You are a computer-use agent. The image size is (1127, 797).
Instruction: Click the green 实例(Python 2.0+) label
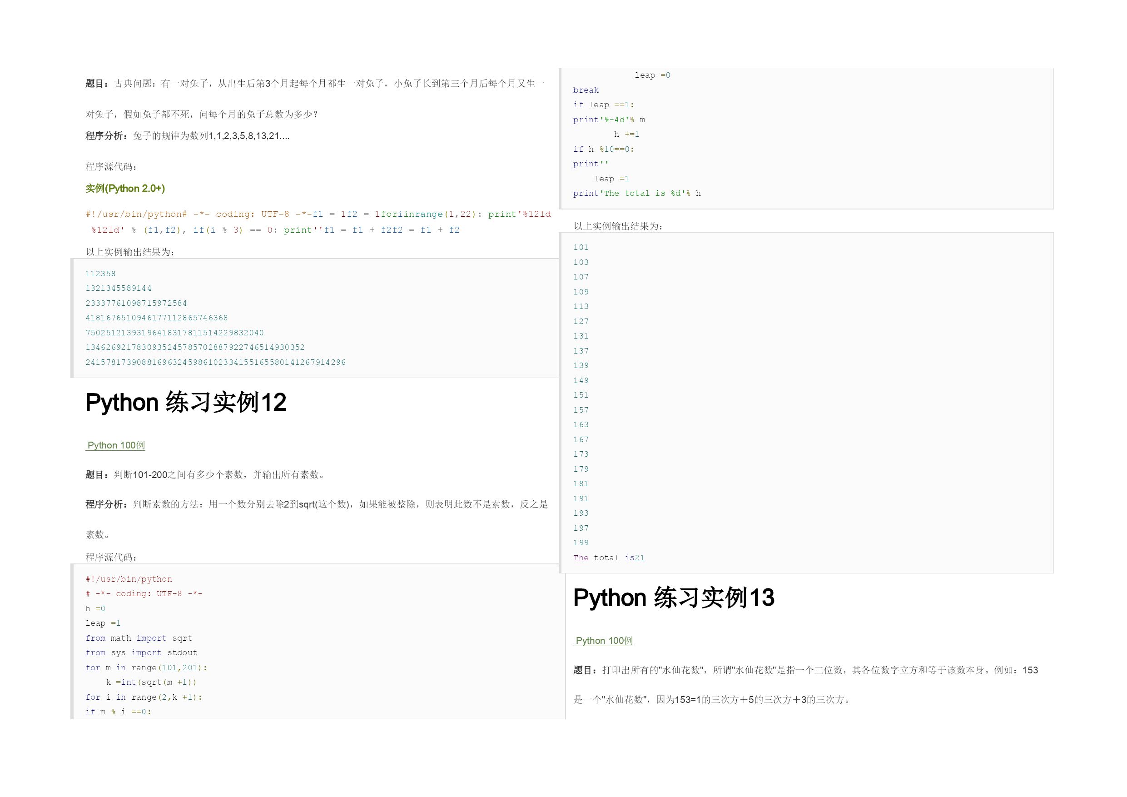[125, 189]
